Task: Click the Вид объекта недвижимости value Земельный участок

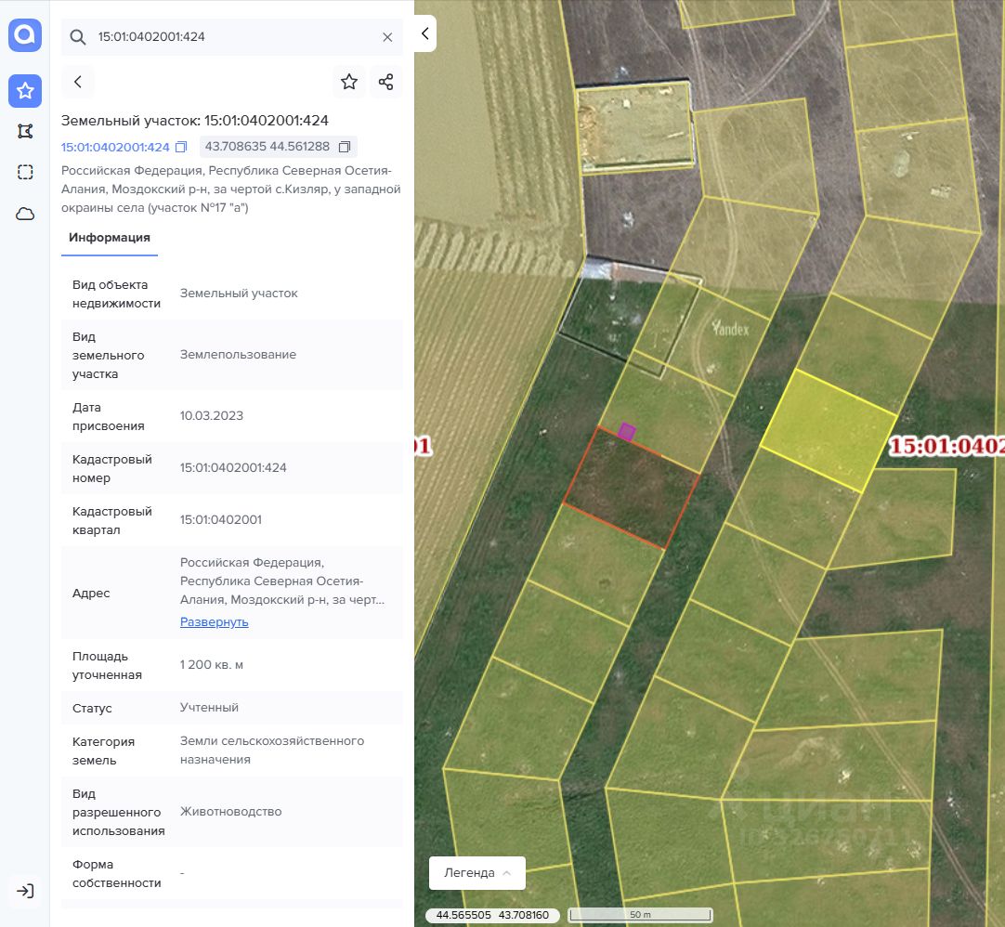Action: click(x=239, y=293)
